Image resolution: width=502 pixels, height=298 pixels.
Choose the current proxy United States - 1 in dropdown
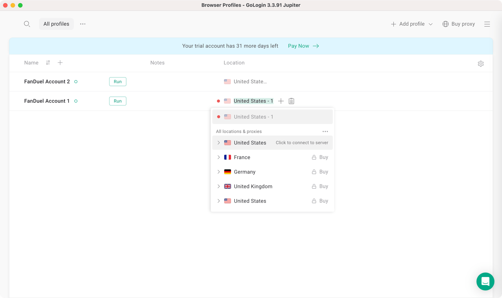click(x=272, y=117)
